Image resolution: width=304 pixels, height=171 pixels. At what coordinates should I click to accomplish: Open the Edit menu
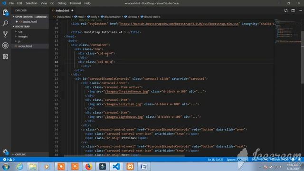pyautogui.click(x=19, y=3)
